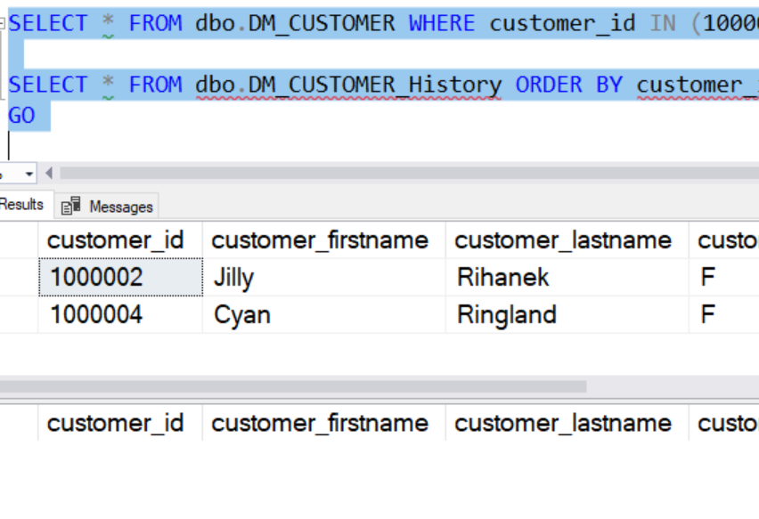Select customer_firstname header in first grid

pos(320,240)
